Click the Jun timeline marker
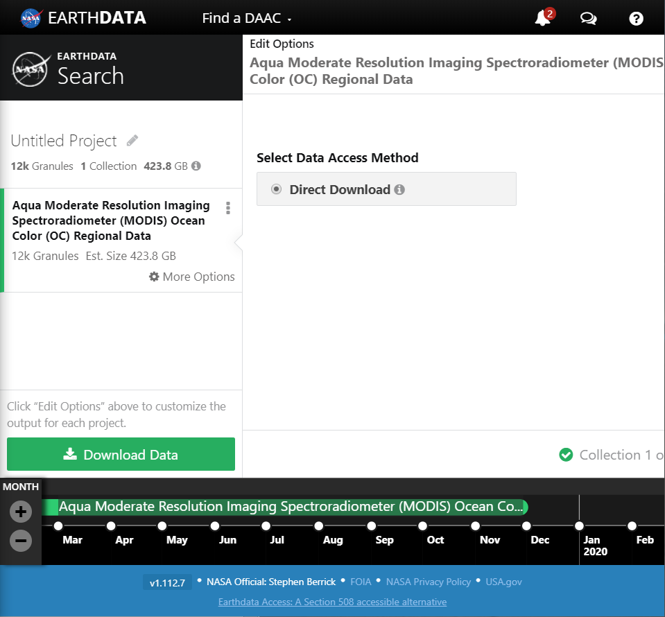The image size is (665, 617). [215, 525]
